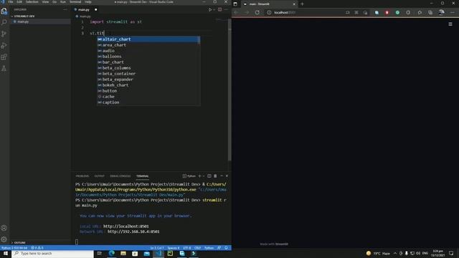Open Python terminal selector
This screenshot has height=258, width=459.
pos(189,176)
